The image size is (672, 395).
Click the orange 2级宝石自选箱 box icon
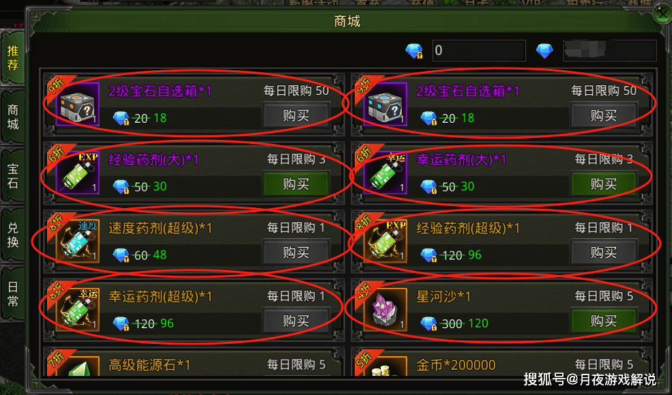(78, 104)
